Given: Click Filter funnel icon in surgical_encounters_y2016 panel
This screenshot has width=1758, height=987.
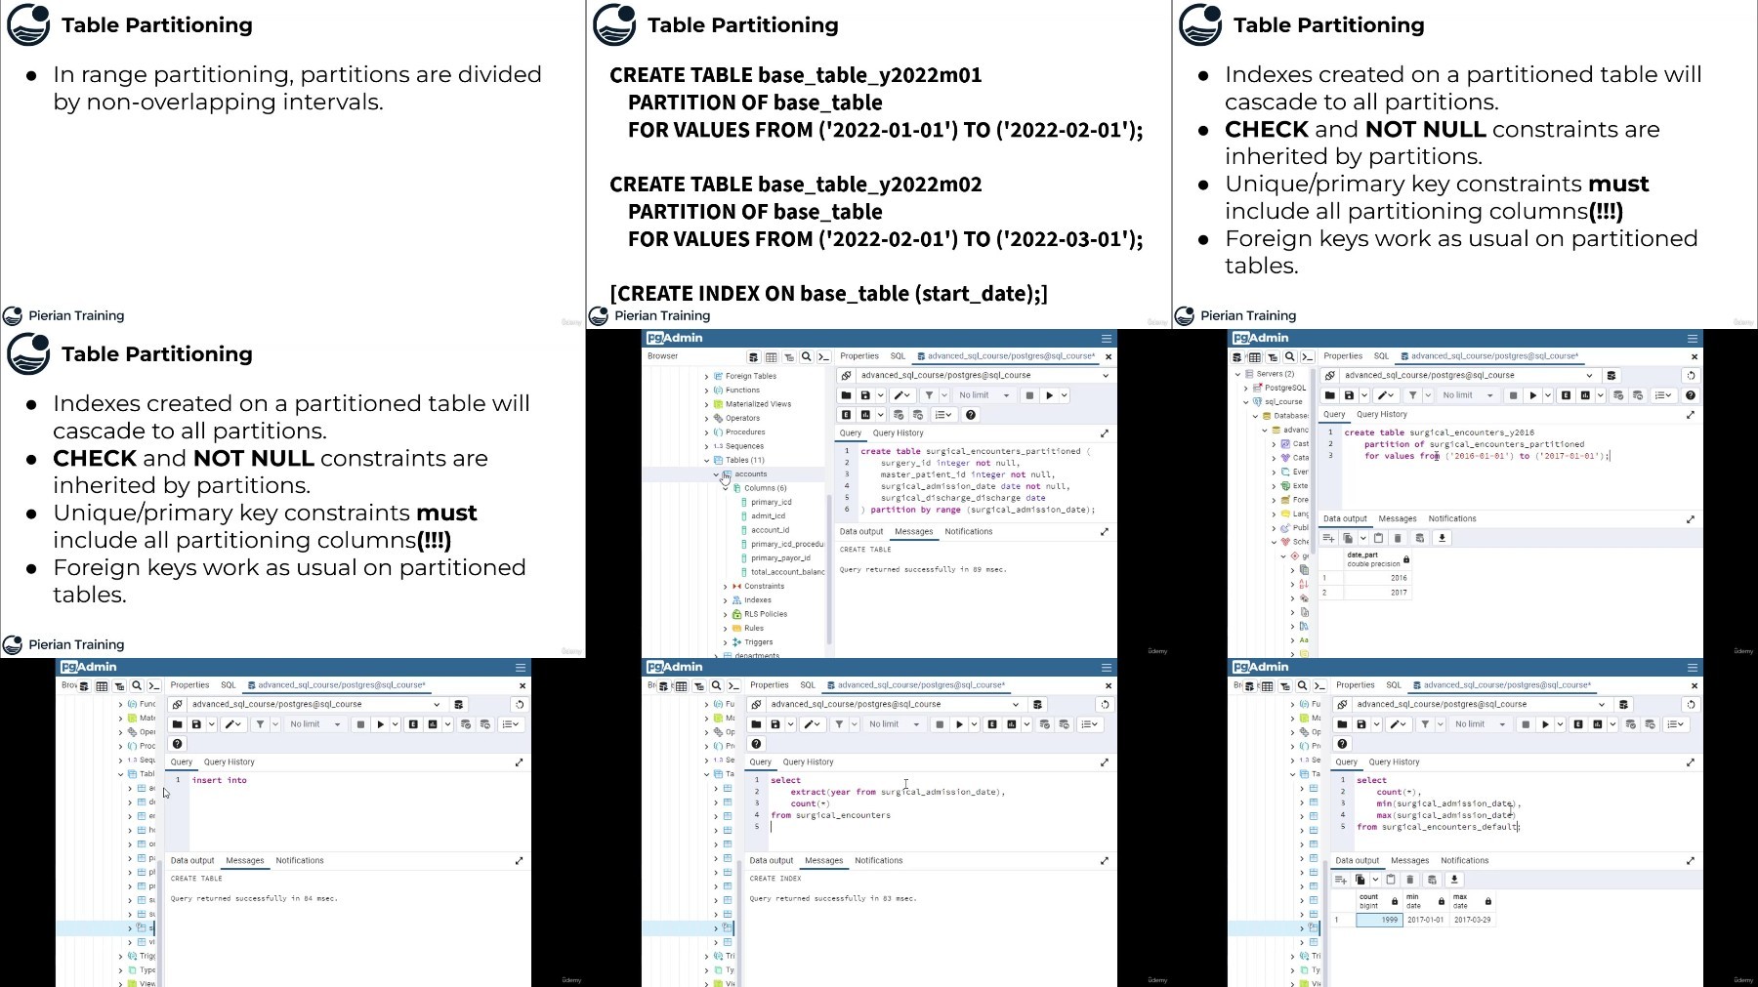Looking at the screenshot, I should tap(1413, 395).
